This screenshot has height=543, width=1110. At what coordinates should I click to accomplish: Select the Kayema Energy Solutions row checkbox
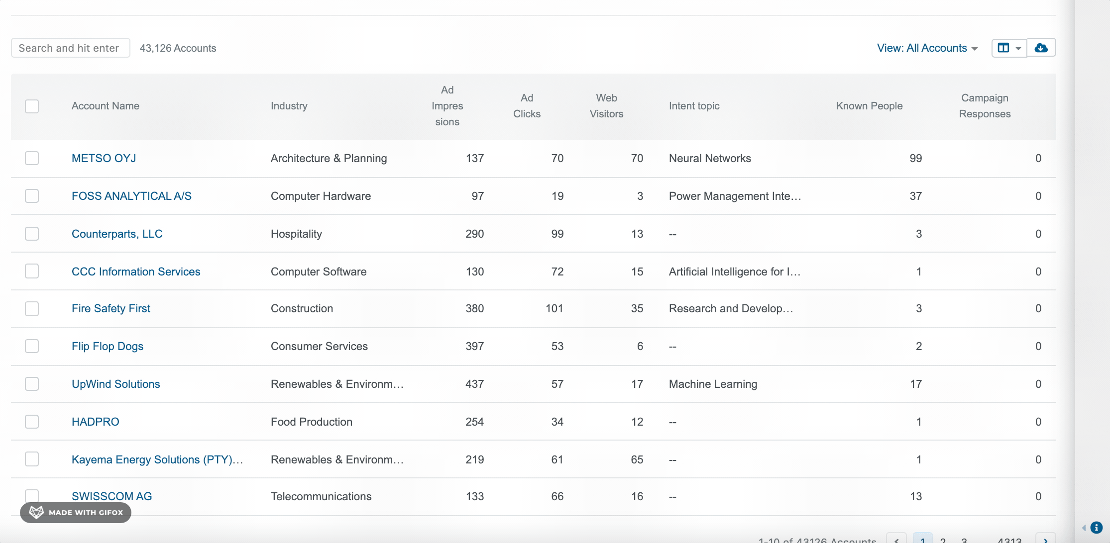(x=32, y=459)
